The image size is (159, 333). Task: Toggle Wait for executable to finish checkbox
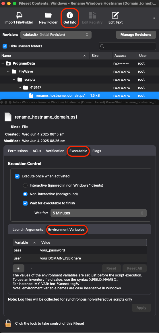pos(25,203)
